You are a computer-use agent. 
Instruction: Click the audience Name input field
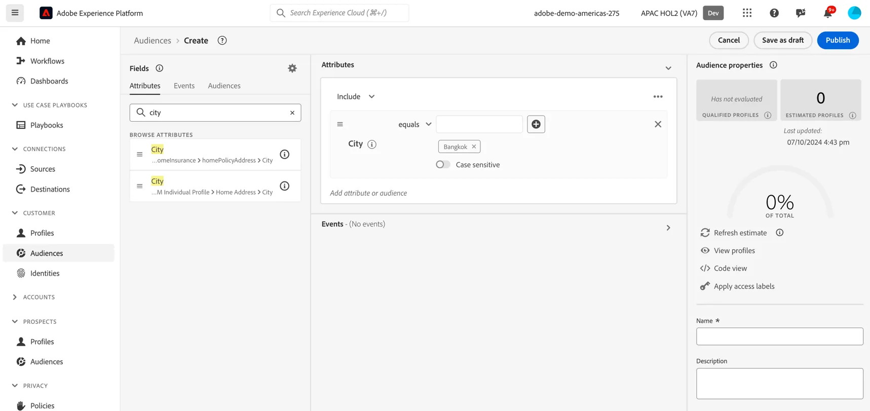pos(779,337)
